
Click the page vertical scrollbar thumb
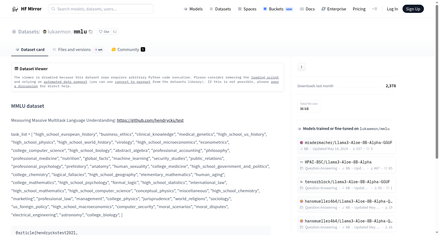click(437, 82)
